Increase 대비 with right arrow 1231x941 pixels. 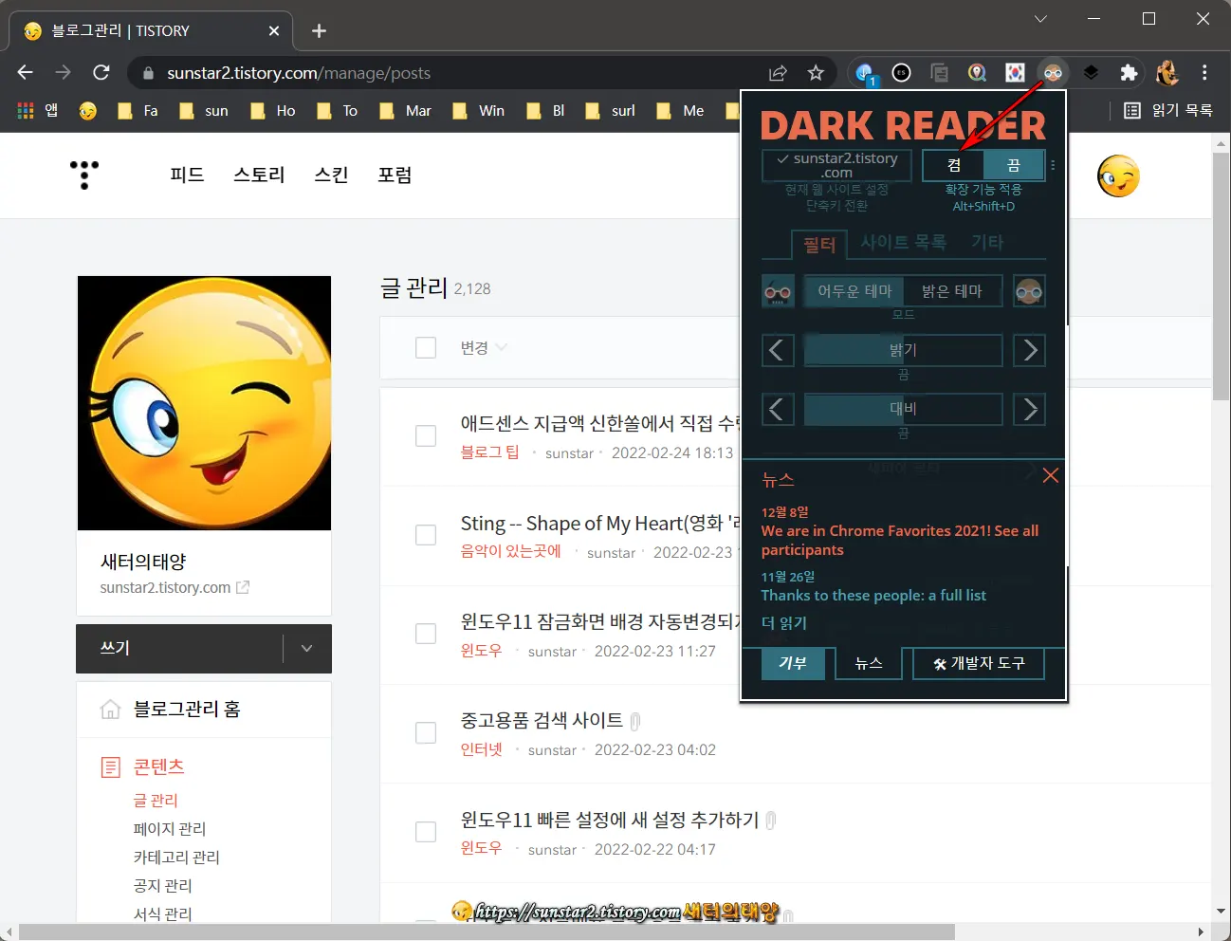pos(1029,410)
